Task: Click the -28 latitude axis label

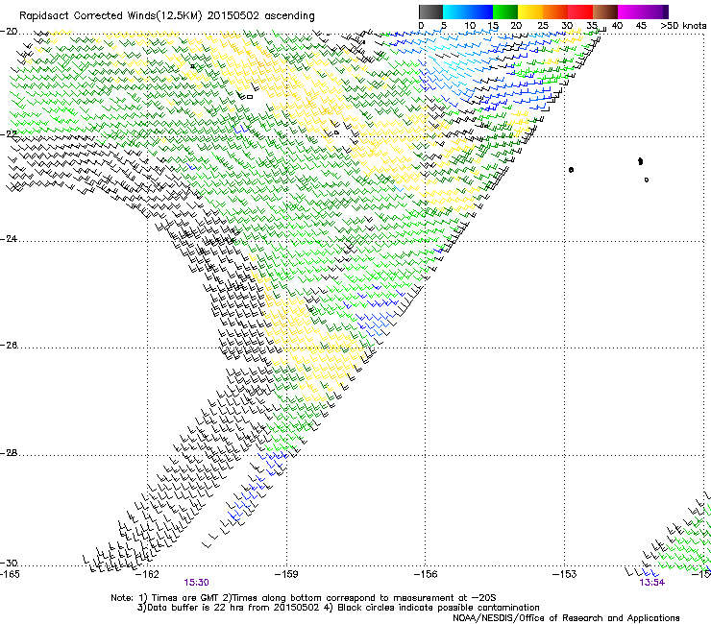Action: tap(9, 453)
